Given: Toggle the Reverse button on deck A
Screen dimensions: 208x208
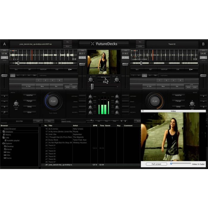Looking at the screenshot, I should [x=82, y=107].
